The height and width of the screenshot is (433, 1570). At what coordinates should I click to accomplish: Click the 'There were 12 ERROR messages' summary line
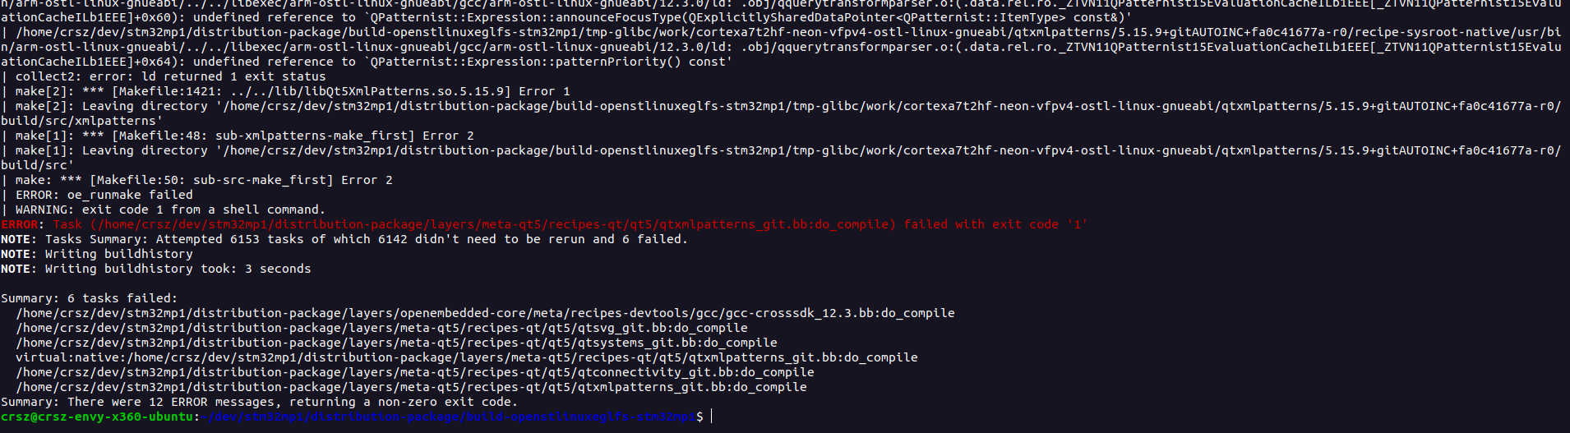(259, 402)
